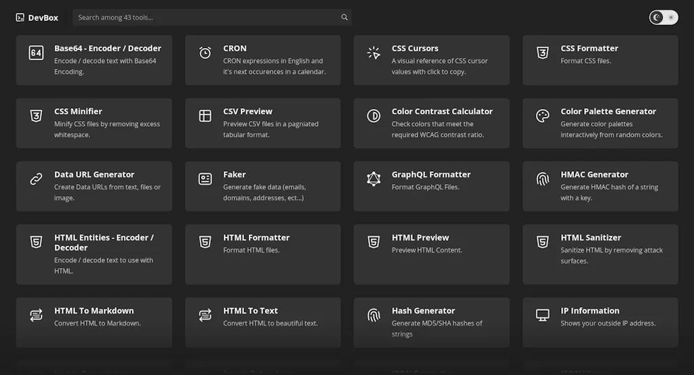Screen dimensions: 694x375
Task: Click the sun icon in theme switch
Action: coord(671,17)
